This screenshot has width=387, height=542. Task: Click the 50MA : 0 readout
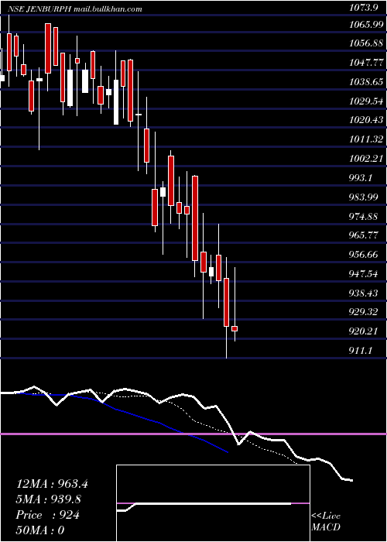pos(40,530)
